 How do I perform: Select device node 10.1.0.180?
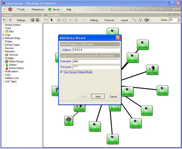pyautogui.click(x=143, y=45)
